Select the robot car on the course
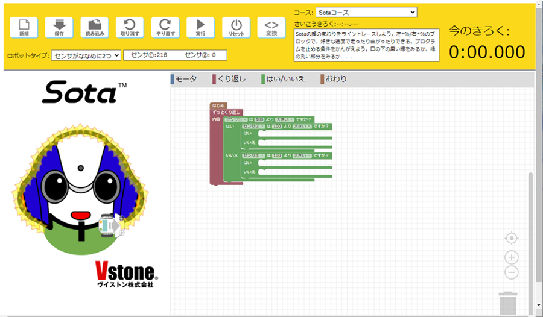This screenshot has width=543, height=317. point(110,225)
